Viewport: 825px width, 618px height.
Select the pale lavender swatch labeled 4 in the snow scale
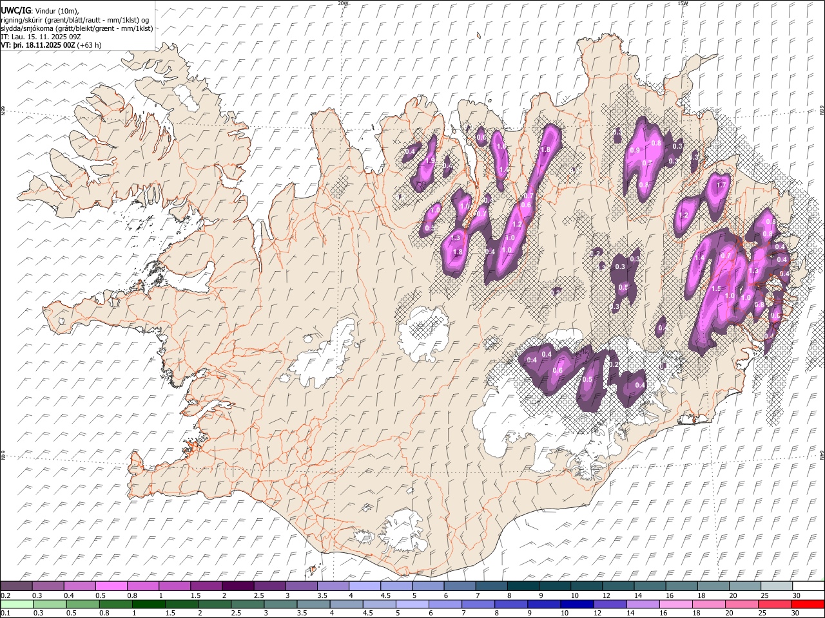[364, 585]
